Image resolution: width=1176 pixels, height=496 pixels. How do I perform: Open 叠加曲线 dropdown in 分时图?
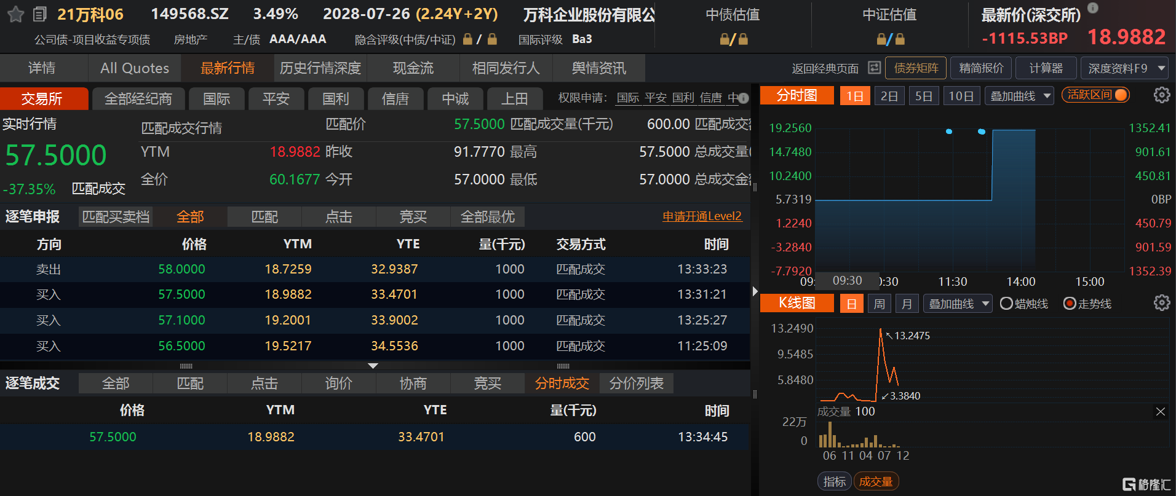[1019, 96]
